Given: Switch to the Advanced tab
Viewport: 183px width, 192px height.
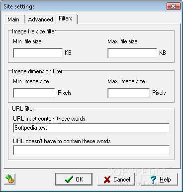Looking at the screenshot, I should [x=40, y=19].
